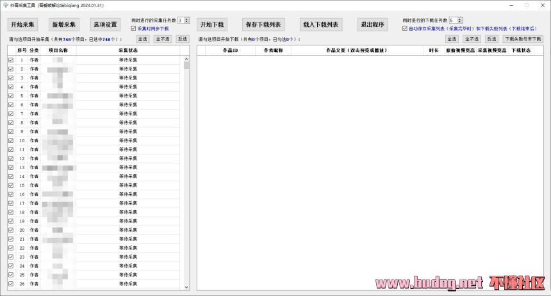This screenshot has height=296, width=551.
Task: Select the 下载失败与未下载 button
Action: (x=523, y=39)
